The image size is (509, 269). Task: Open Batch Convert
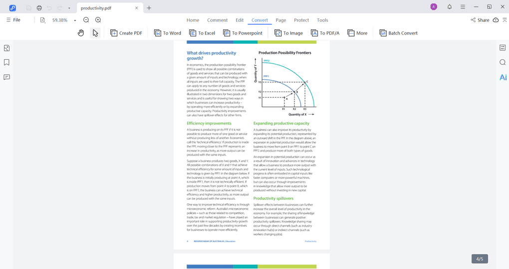tap(399, 33)
